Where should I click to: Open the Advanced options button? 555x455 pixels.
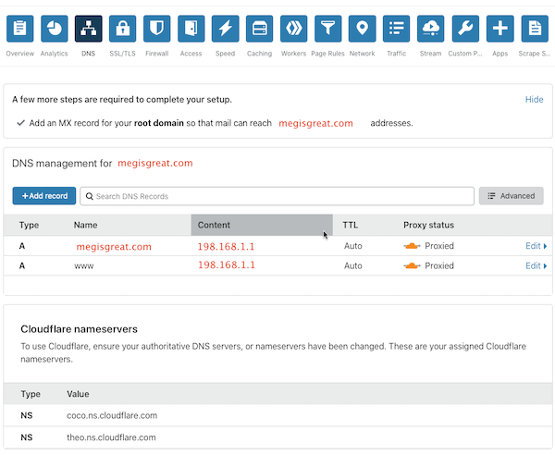(x=512, y=196)
